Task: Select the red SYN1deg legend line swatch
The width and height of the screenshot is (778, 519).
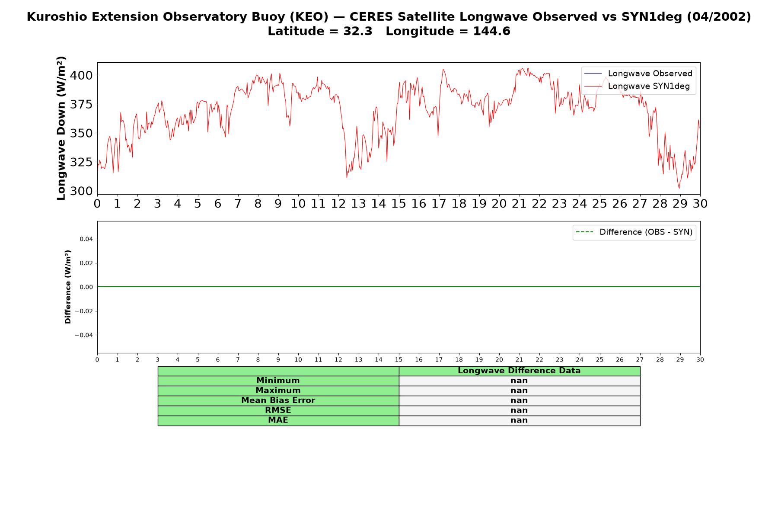Action: (593, 86)
